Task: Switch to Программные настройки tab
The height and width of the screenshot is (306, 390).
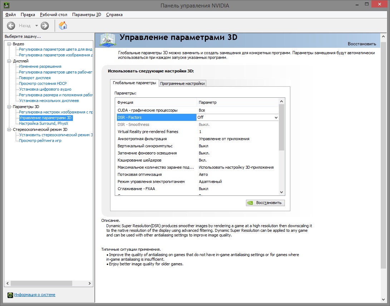Action: tap(182, 83)
